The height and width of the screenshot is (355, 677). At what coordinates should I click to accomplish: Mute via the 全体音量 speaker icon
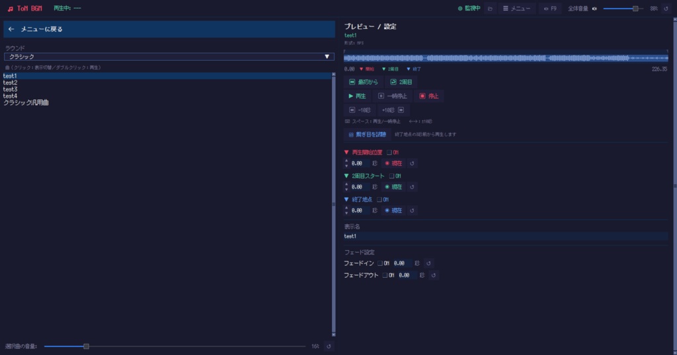594,9
